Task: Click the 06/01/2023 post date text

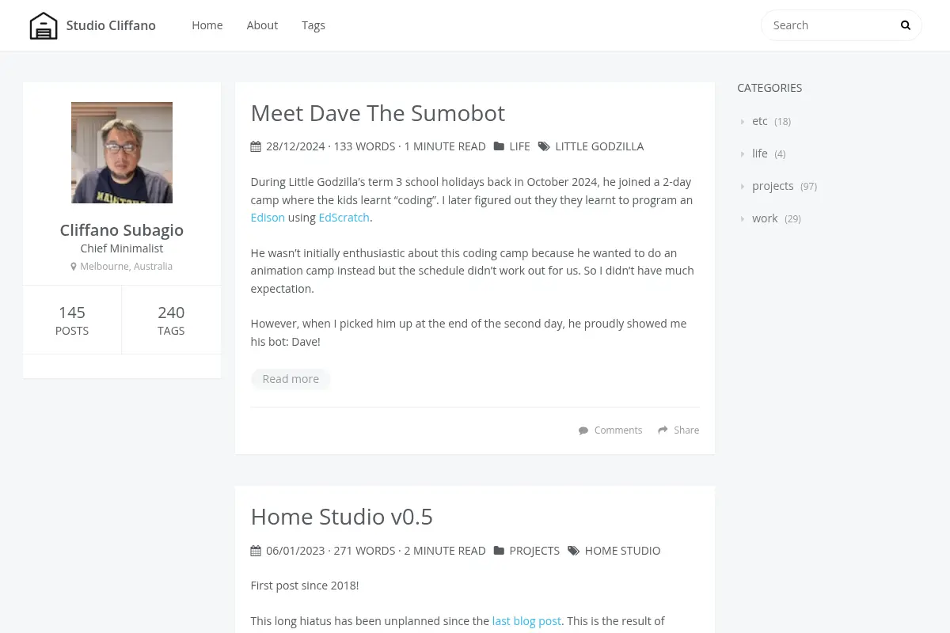Action: (295, 551)
